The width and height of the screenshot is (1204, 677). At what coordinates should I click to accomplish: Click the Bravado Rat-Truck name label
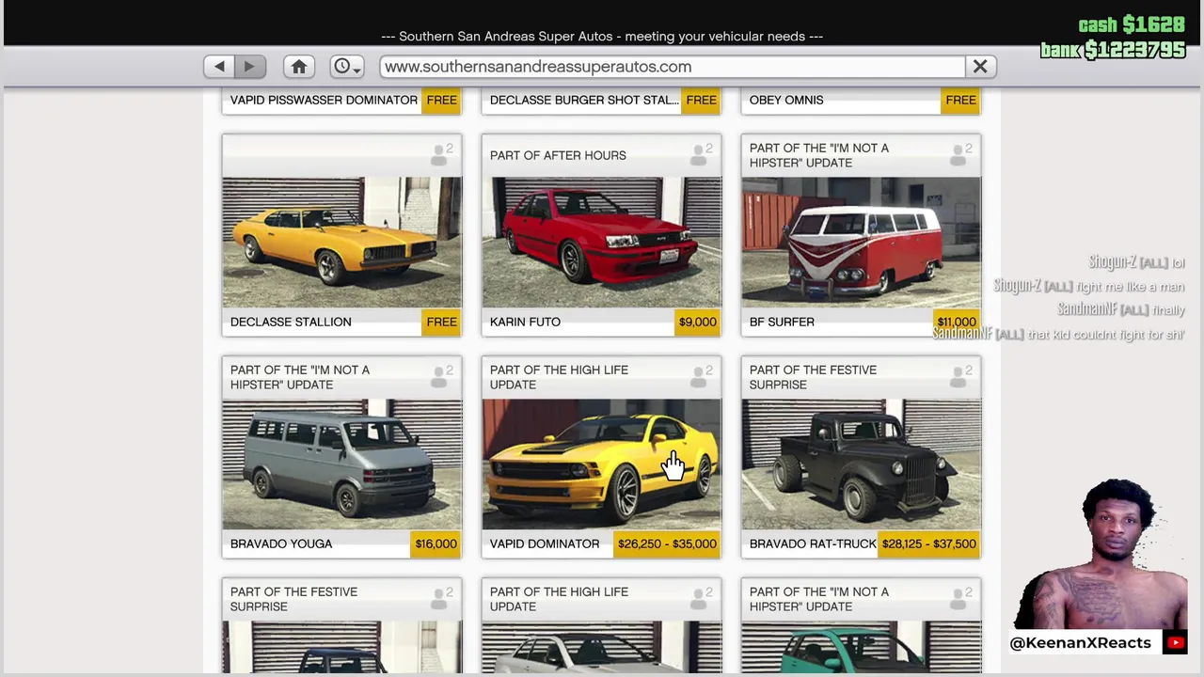point(813,543)
